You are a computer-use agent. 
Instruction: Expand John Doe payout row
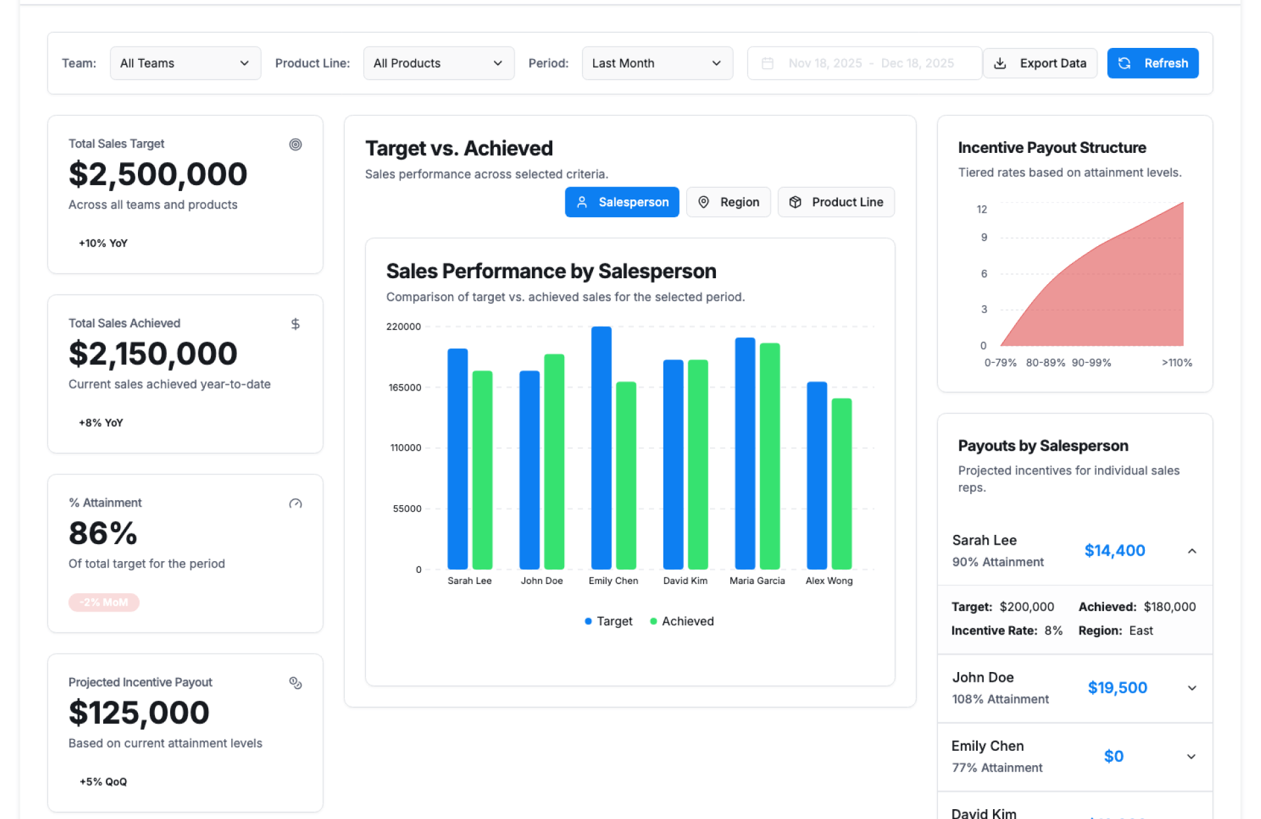(x=1191, y=688)
